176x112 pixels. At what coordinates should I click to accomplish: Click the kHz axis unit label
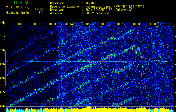pos(3,23)
